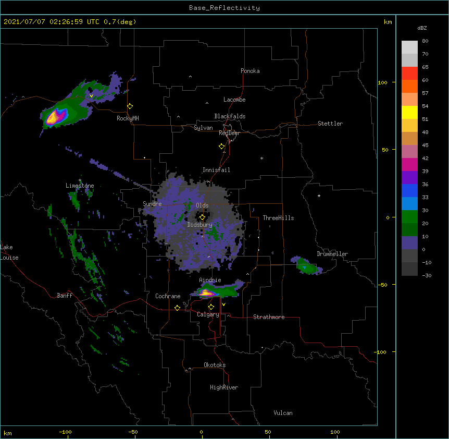Click the RedDeer city label
This screenshot has width=449, height=439.
(x=229, y=133)
